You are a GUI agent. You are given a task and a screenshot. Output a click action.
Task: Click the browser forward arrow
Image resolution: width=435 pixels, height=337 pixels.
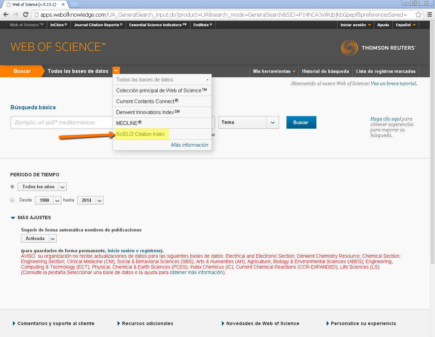16,14
